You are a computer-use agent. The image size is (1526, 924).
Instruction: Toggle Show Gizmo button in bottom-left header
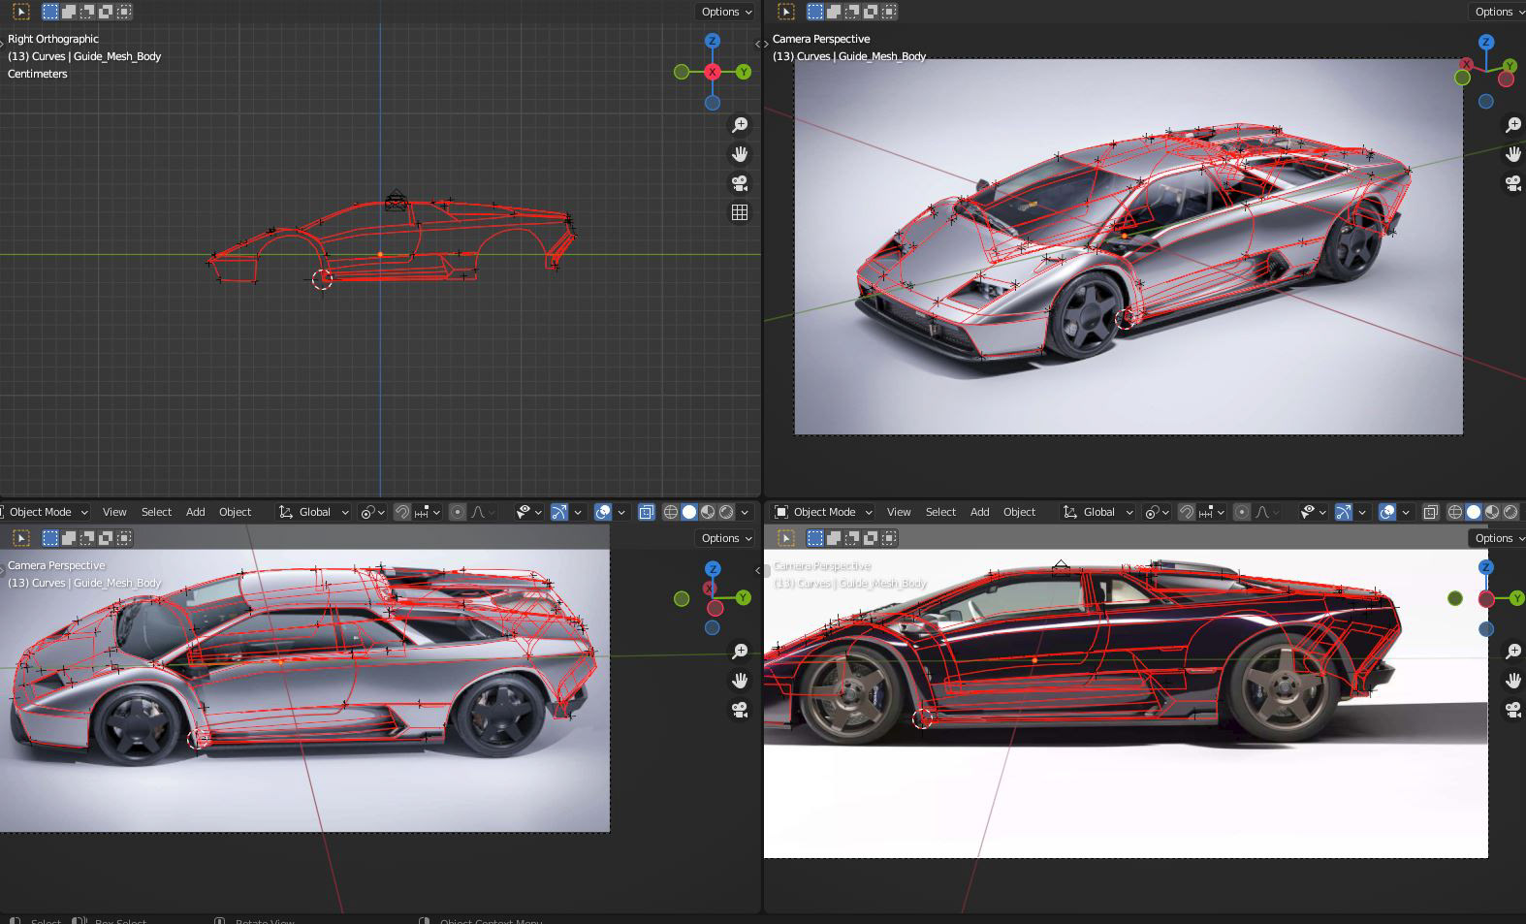pos(559,512)
